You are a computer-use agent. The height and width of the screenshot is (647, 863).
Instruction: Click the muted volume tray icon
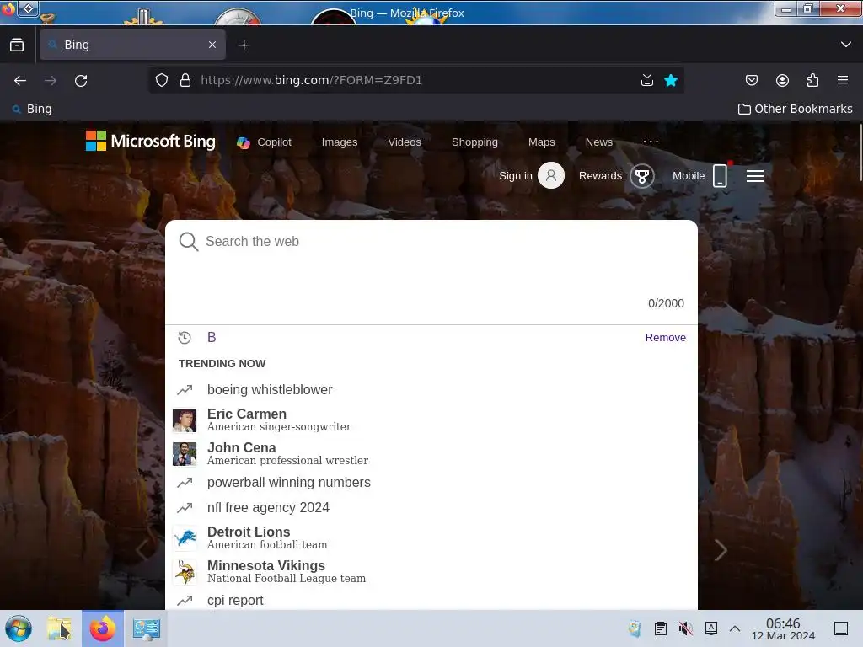click(x=686, y=628)
